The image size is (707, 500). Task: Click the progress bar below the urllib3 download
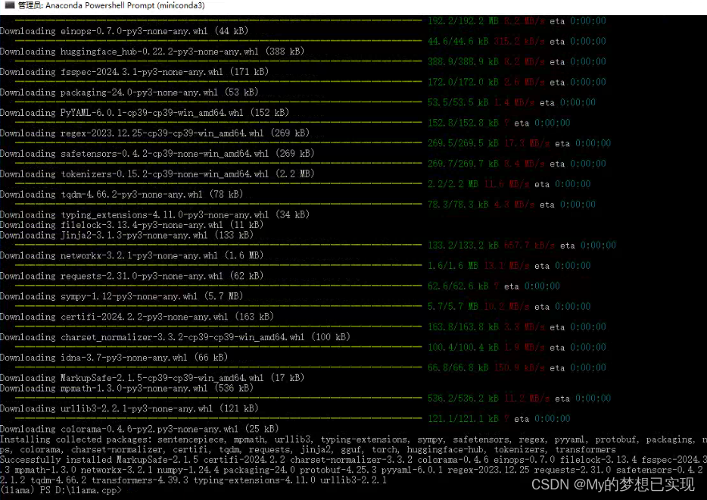[219, 419]
